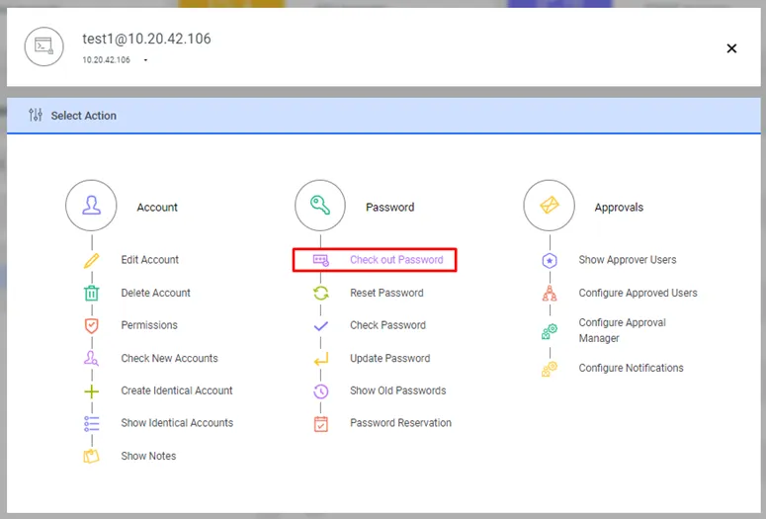Click the Approvals heading text
The height and width of the screenshot is (519, 766).
tap(619, 208)
